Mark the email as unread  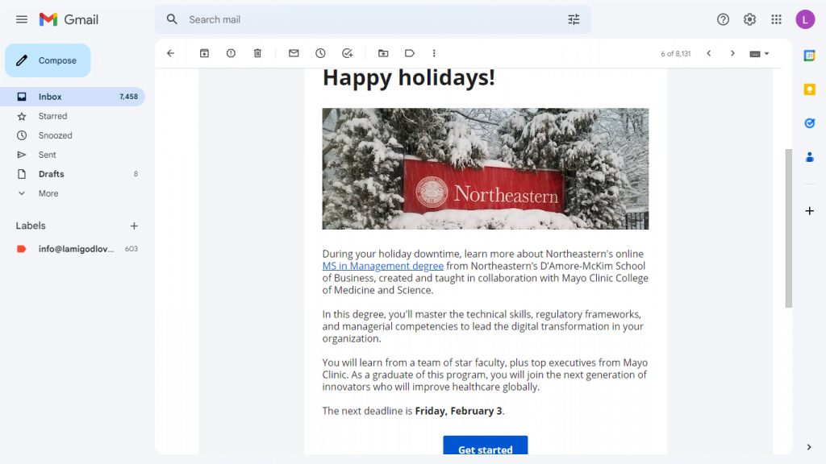point(294,53)
